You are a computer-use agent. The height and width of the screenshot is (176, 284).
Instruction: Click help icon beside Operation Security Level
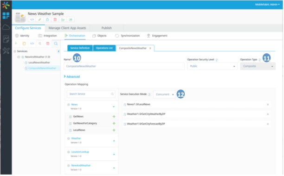[x=217, y=60]
